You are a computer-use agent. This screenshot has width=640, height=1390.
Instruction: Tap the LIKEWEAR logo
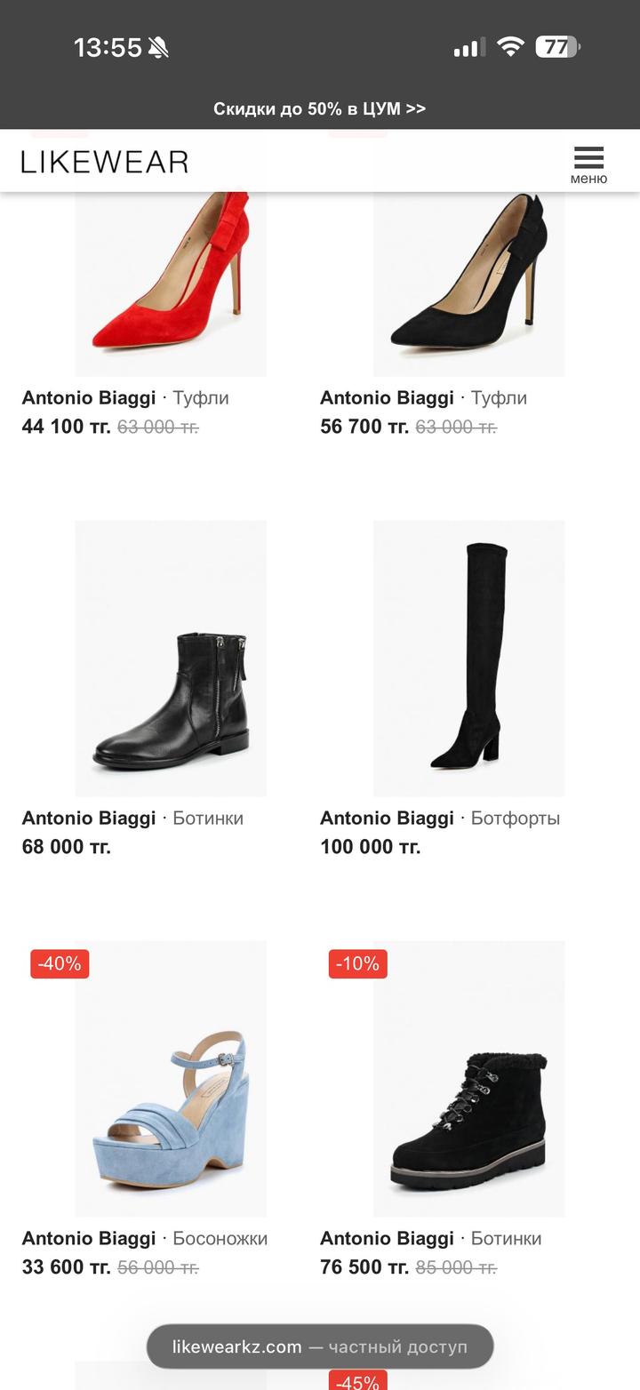pyautogui.click(x=105, y=162)
